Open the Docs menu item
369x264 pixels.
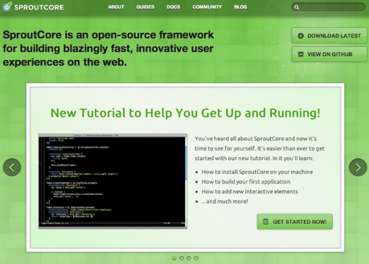coord(173,7)
